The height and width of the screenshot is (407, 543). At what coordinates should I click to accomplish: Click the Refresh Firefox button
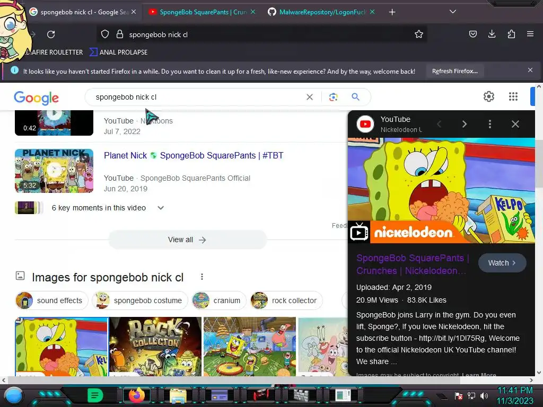tap(454, 72)
